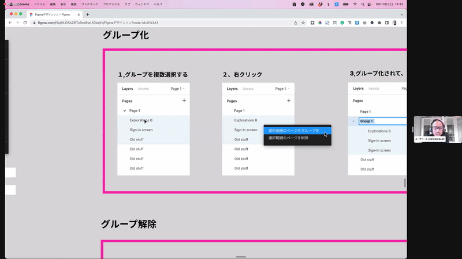The width and height of the screenshot is (462, 259).
Task: Open the 履歴 menu
Action: [x=74, y=4]
